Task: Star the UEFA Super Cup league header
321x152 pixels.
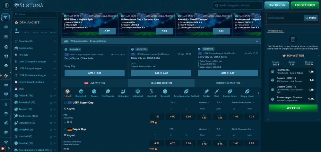Action: tap(65, 103)
